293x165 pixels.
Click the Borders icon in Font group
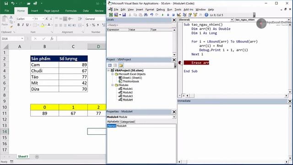tap(35, 25)
